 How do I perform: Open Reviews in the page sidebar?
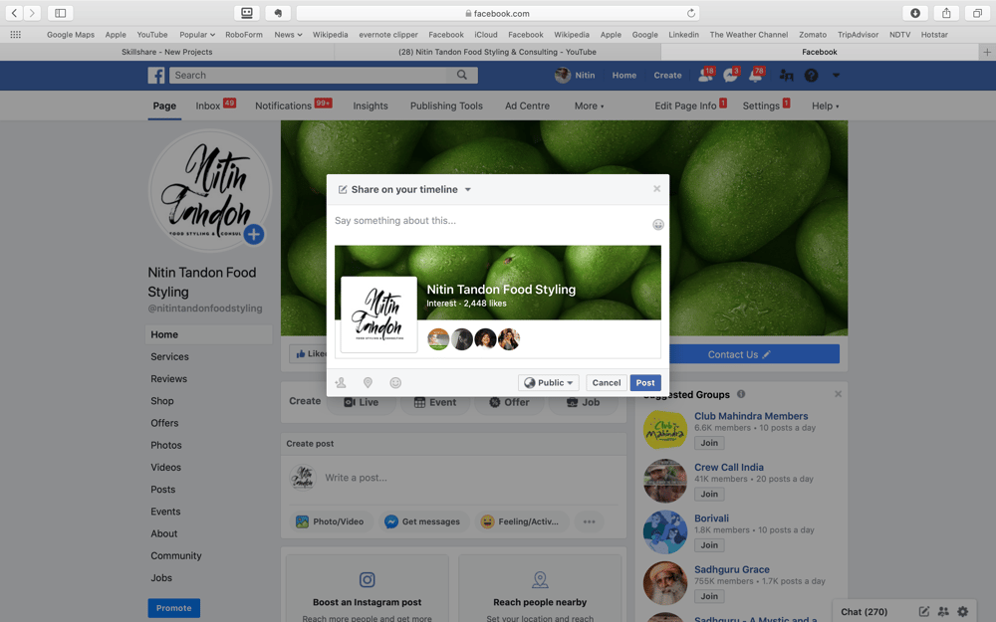[169, 379]
